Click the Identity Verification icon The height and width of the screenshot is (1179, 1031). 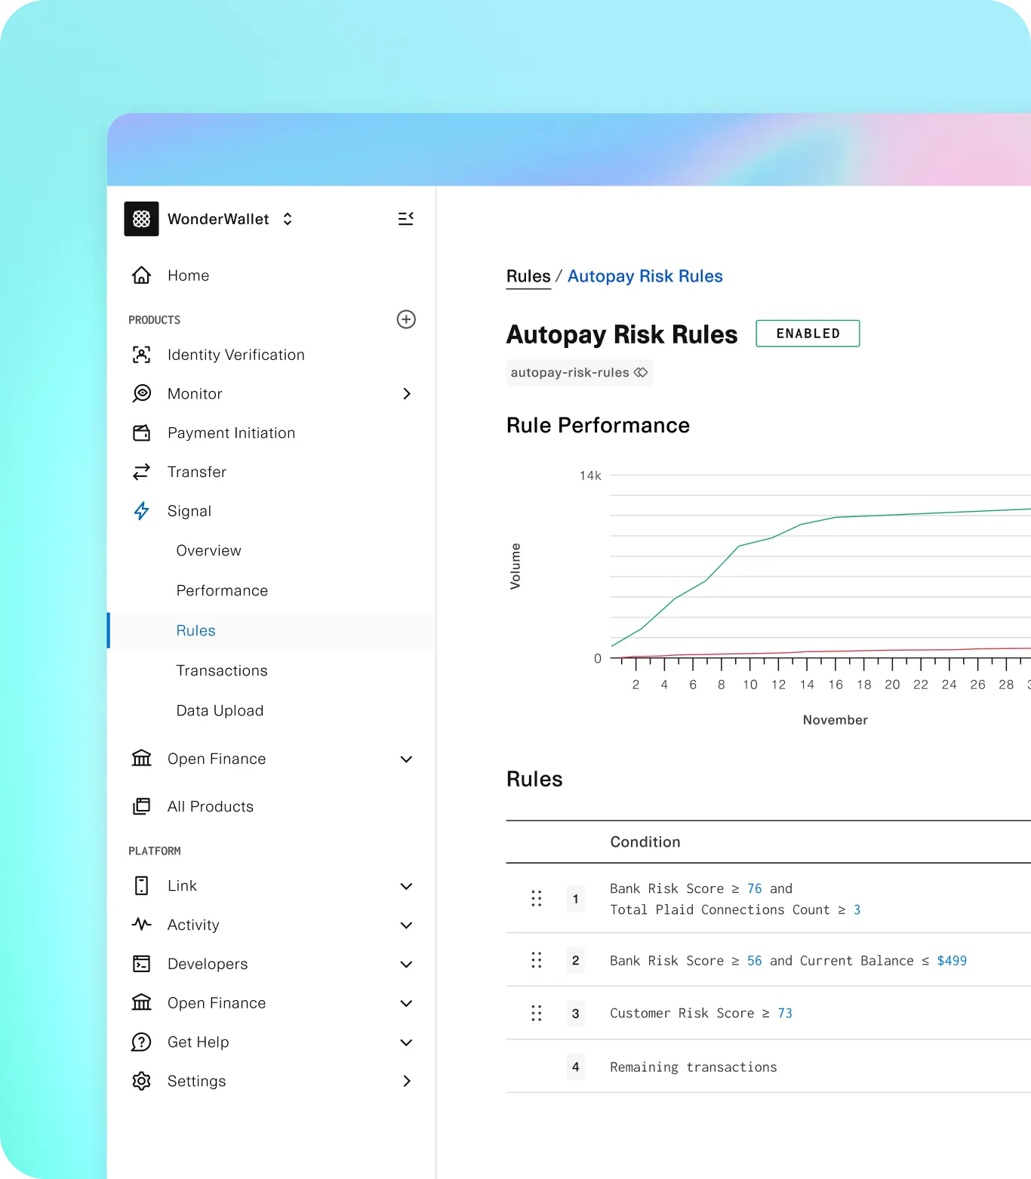[x=141, y=355]
